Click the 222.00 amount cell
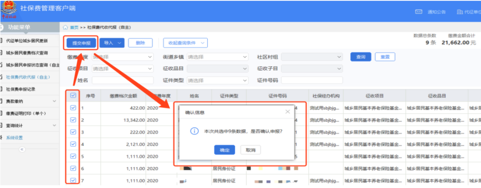The width and height of the screenshot is (481, 188). pos(123,132)
